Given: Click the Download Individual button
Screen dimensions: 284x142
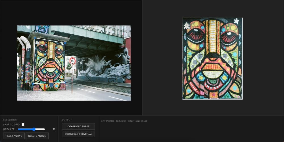Looking at the screenshot, I should coord(78,134).
